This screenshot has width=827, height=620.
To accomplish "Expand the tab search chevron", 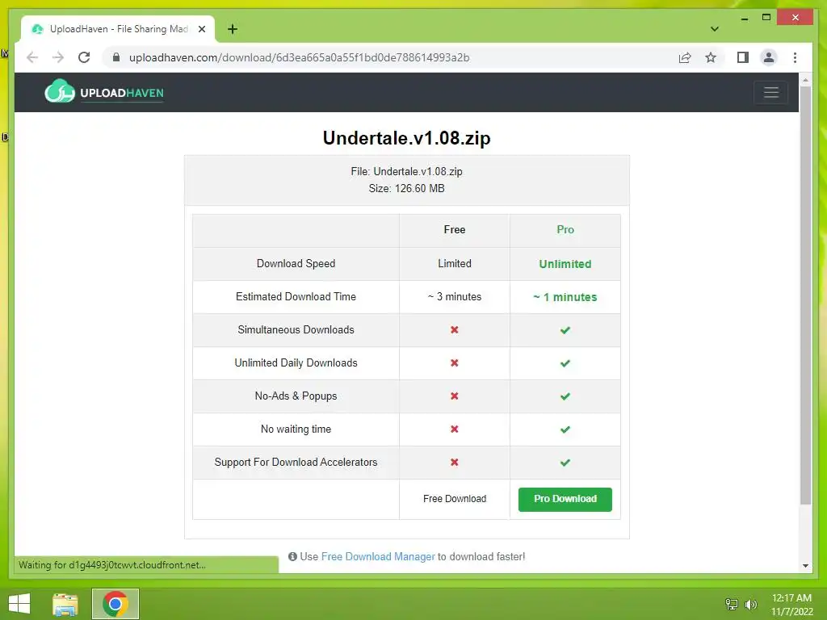I will point(715,29).
